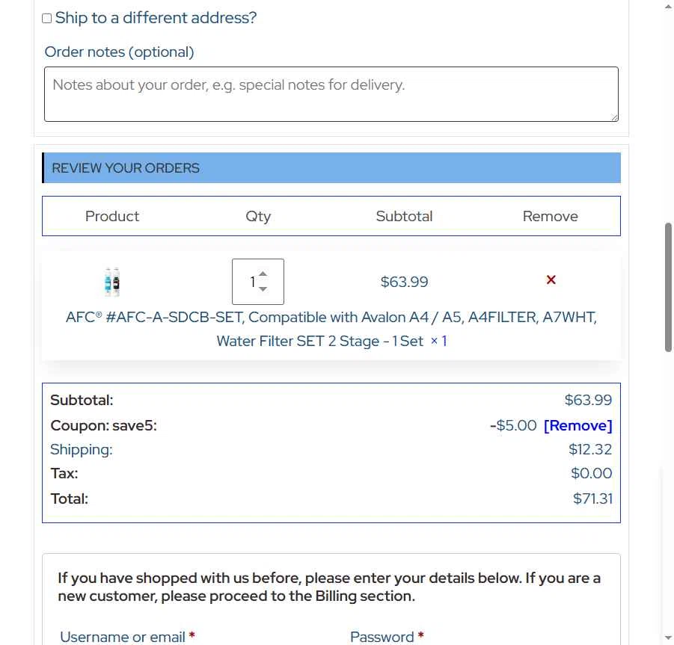Screen dimensions: 674x645
Task: Click the Ship to different address label
Action: (156, 18)
